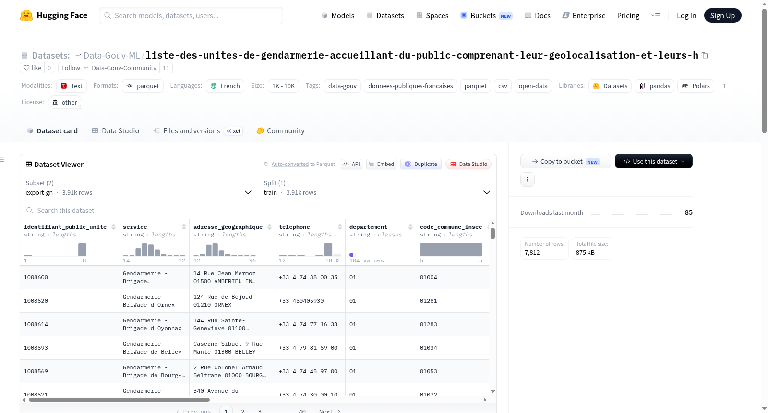This screenshot has width=768, height=413.
Task: Open the more navigation menu icon
Action: (655, 15)
